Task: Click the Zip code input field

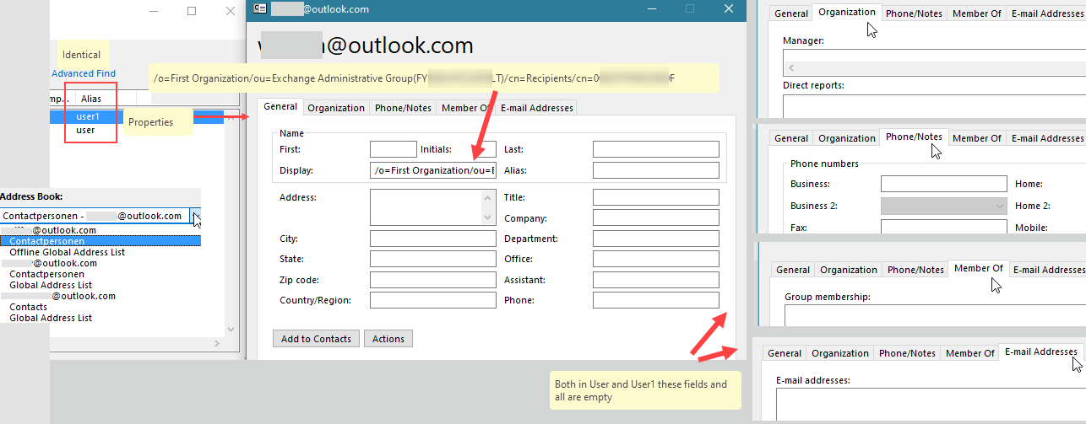Action: coord(432,280)
